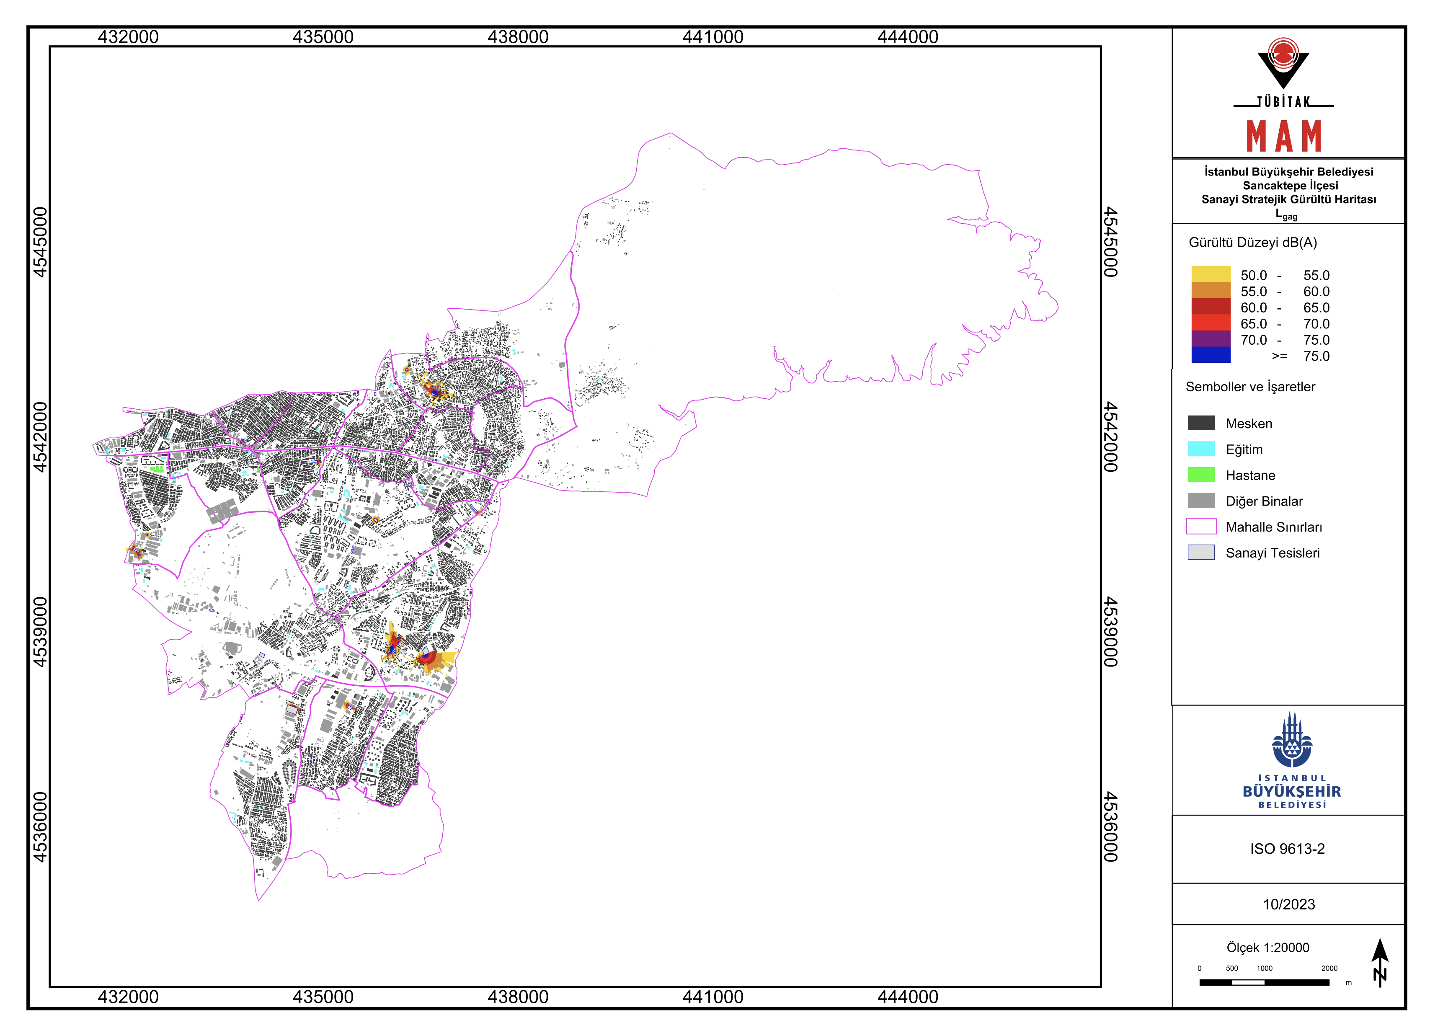Click the '4536000' coordinate on the left edge

click(40, 827)
